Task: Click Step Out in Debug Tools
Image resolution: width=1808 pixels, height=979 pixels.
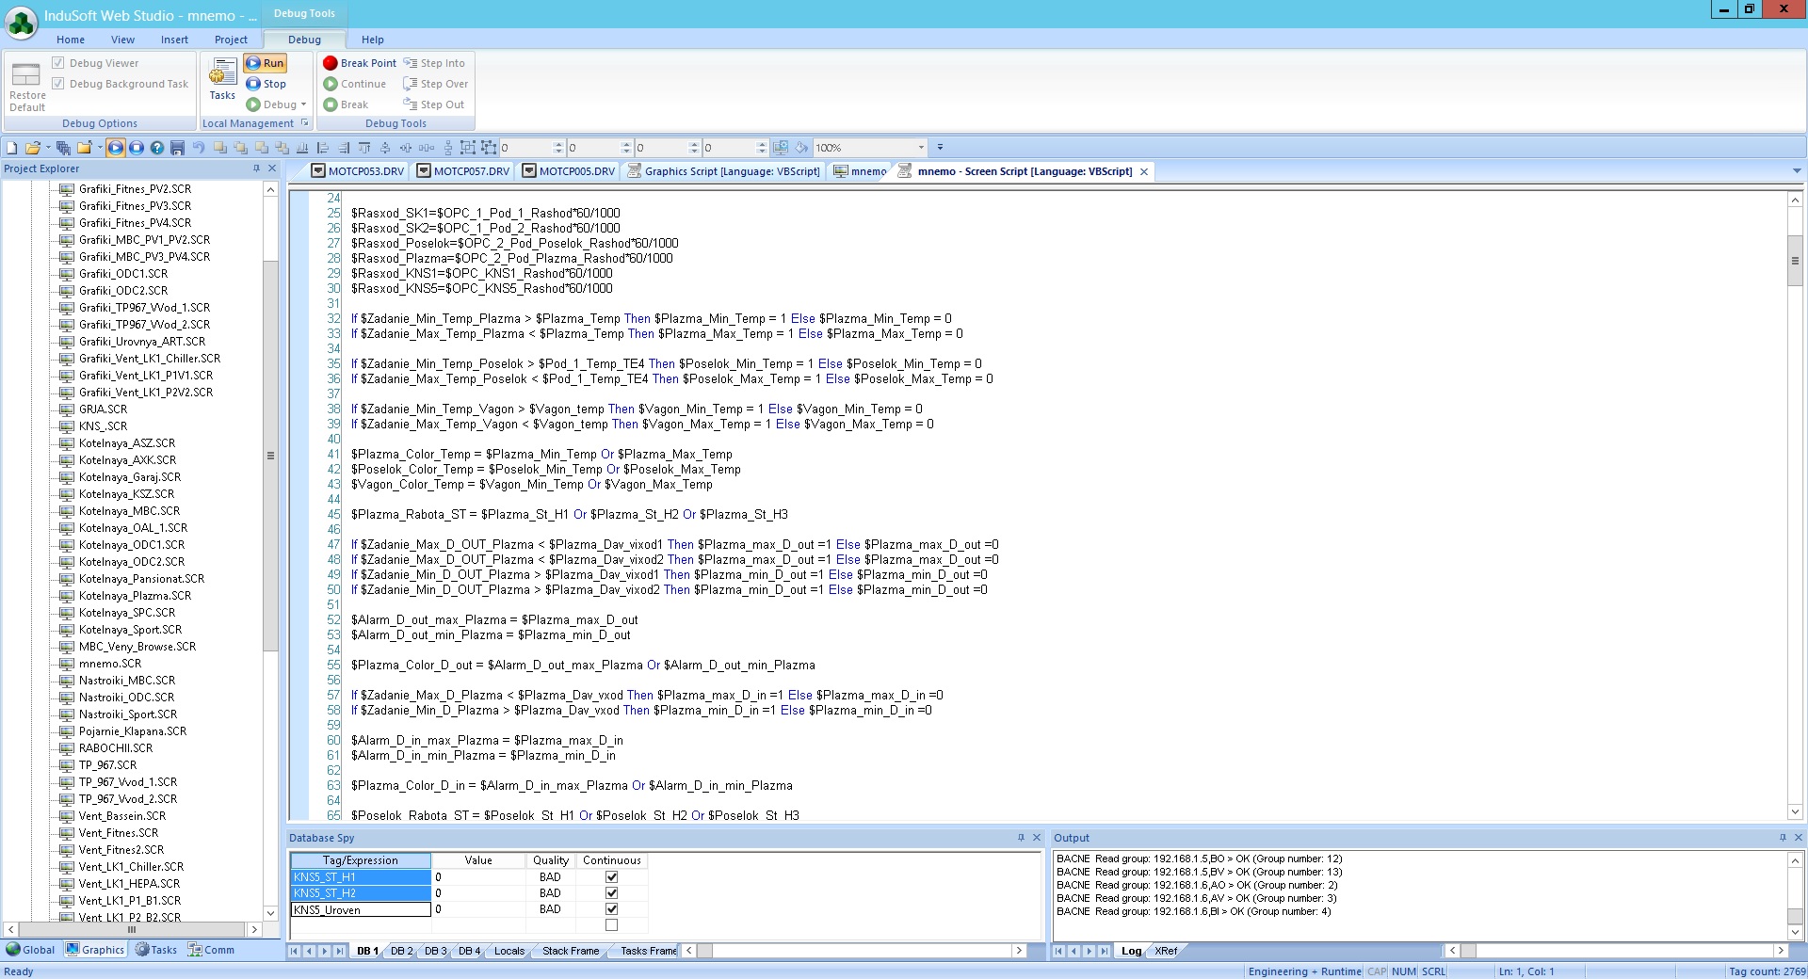Action: point(434,104)
